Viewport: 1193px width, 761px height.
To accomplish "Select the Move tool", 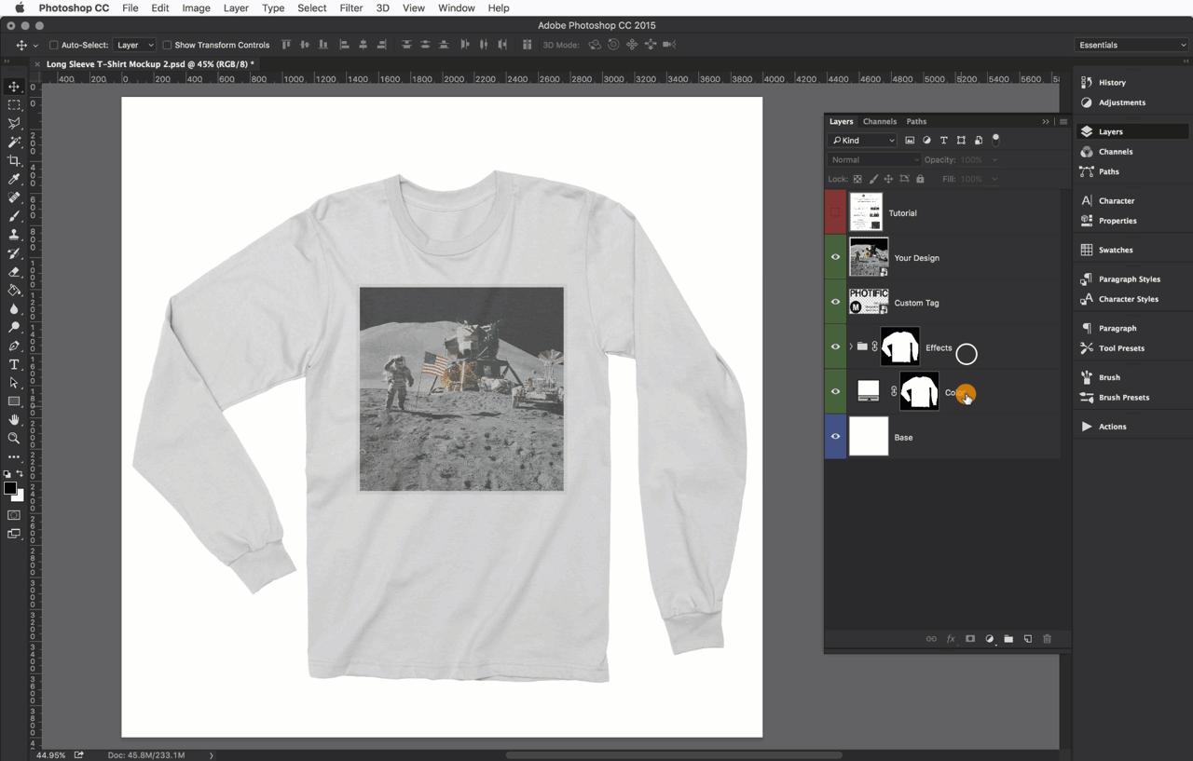I will [x=14, y=86].
